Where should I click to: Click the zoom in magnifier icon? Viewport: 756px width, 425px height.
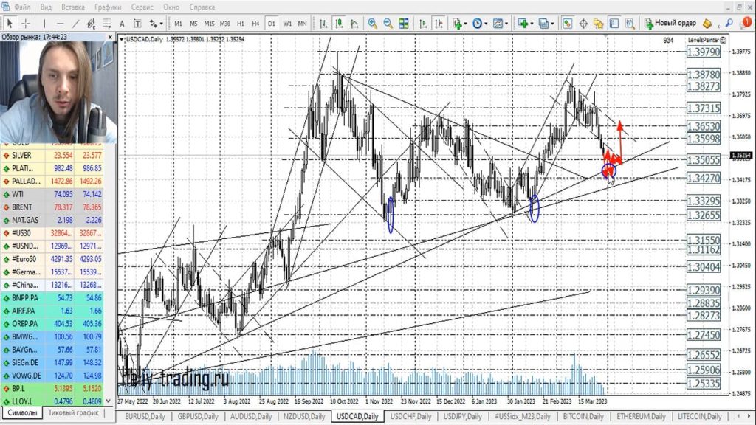tap(373, 23)
